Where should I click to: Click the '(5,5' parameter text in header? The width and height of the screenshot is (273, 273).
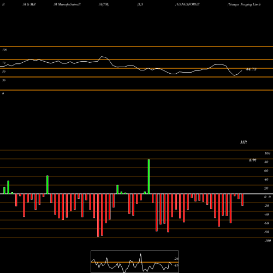coord(140,4)
